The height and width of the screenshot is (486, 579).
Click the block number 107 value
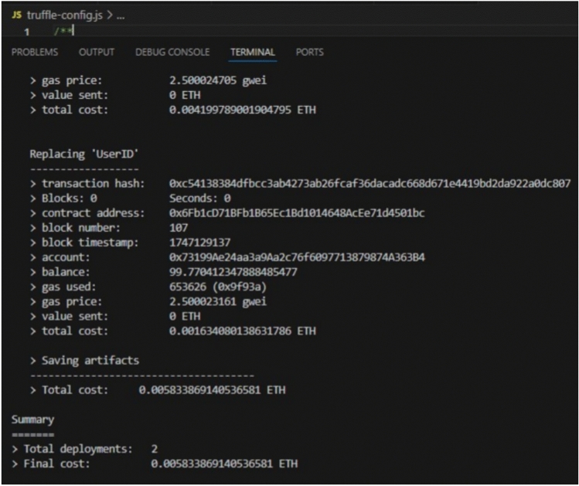point(179,228)
